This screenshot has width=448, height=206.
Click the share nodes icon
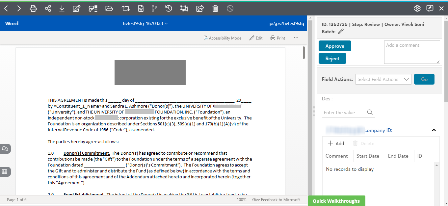(48, 9)
